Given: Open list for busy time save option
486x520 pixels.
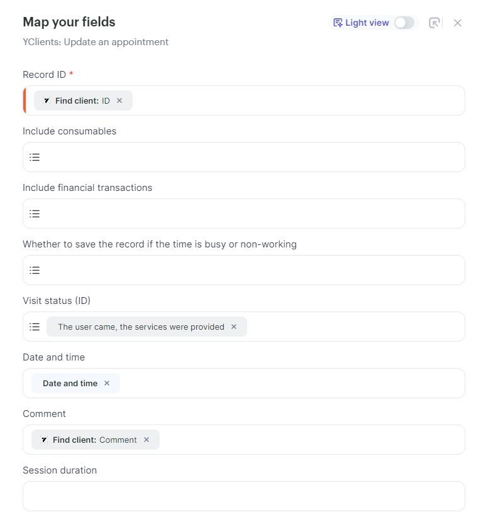Looking at the screenshot, I should (x=35, y=270).
